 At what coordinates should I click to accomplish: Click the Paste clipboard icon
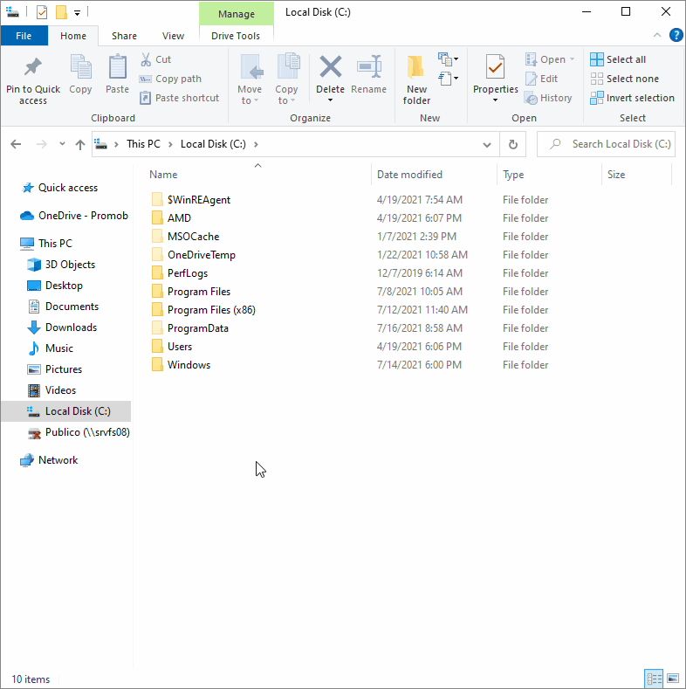(117, 66)
